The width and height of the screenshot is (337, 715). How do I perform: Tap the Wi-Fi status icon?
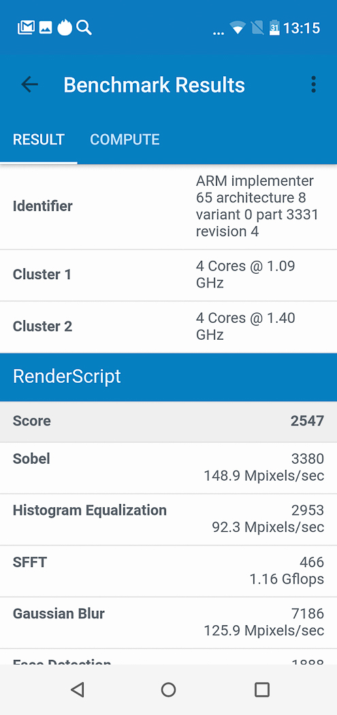tap(238, 29)
